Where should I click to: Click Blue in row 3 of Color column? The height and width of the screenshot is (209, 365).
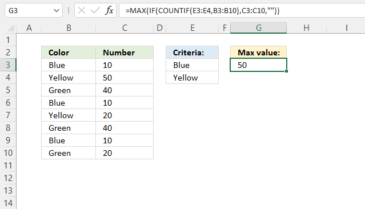(x=69, y=65)
